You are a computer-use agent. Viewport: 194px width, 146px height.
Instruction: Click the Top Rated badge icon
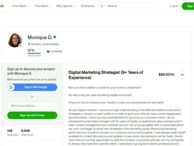48,52
